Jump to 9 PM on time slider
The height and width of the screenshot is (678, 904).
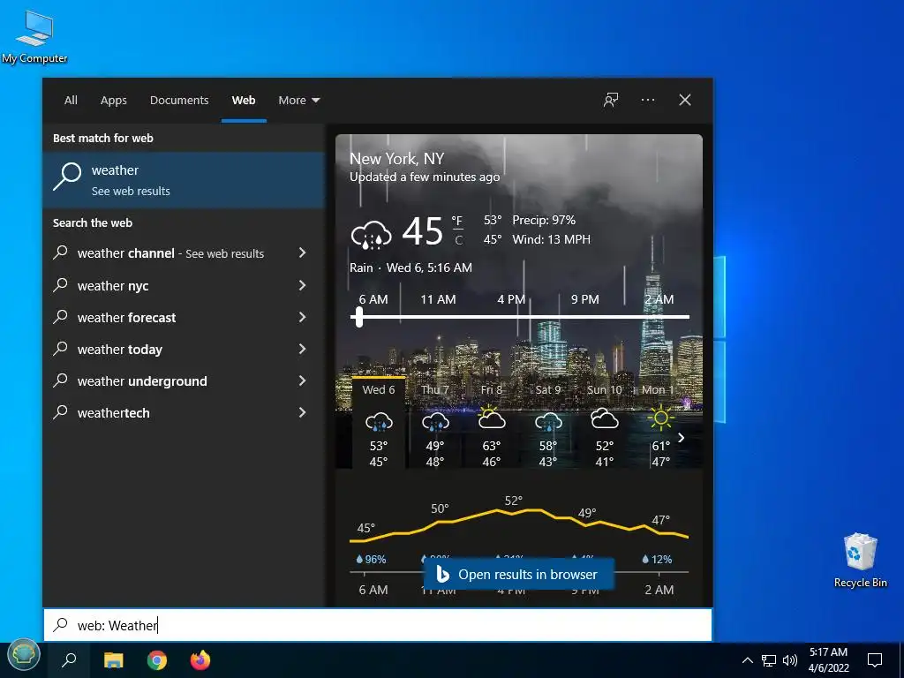pos(585,300)
